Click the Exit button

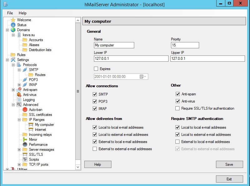click(x=229, y=179)
